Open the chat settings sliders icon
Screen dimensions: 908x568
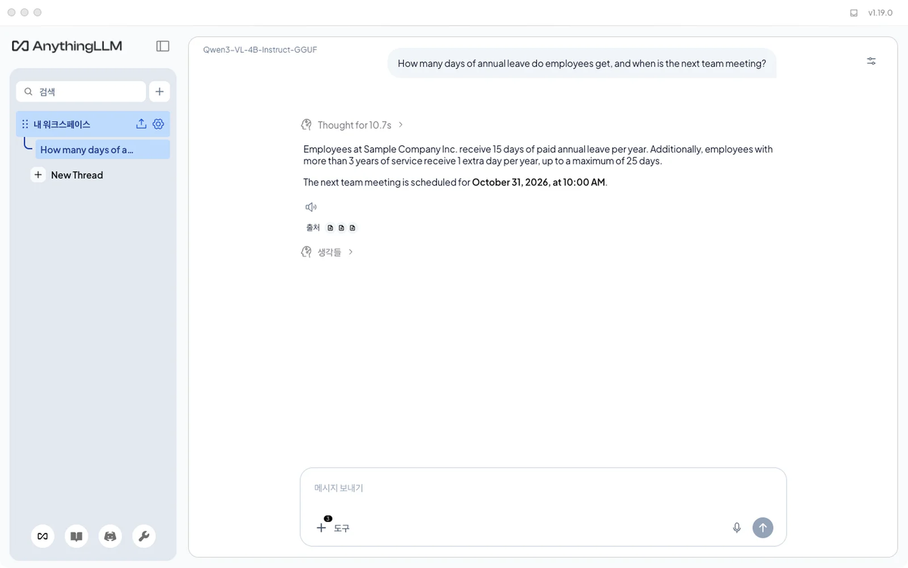(871, 61)
